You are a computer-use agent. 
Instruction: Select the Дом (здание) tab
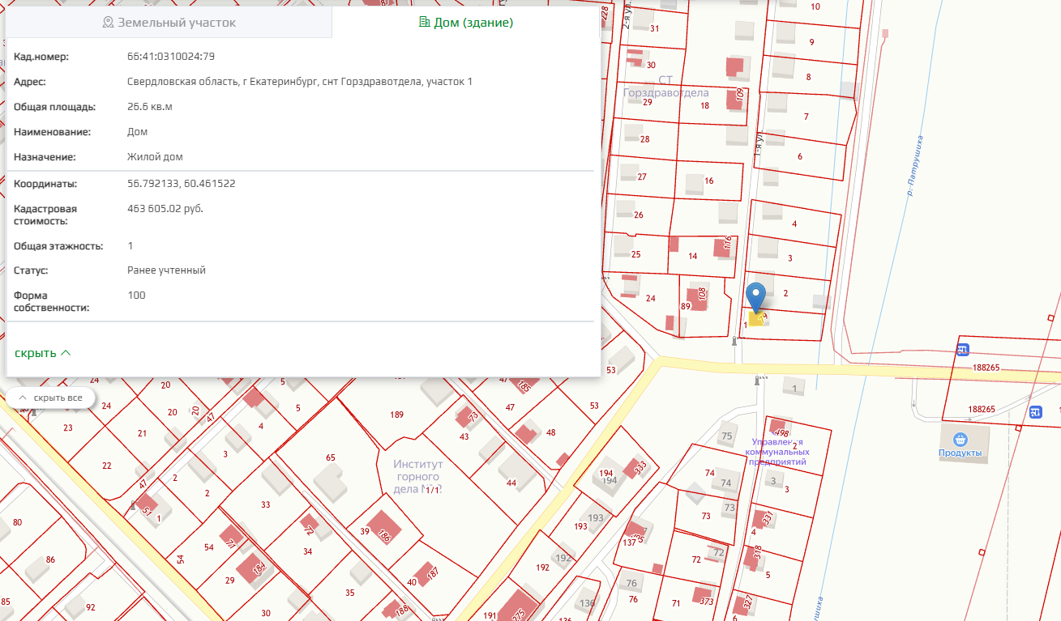pyautogui.click(x=466, y=23)
